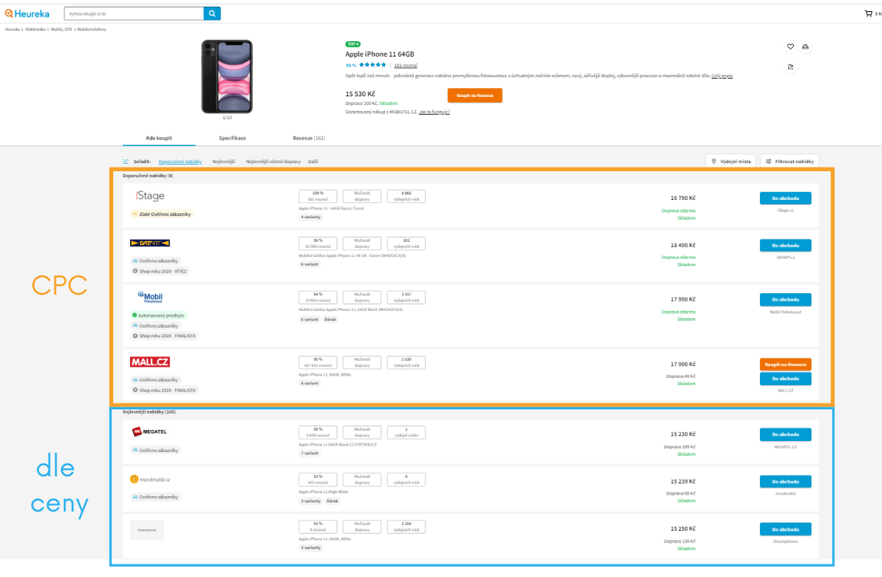This screenshot has width=882, height=577.
Task: Sort offers by Nejlevnější
Action: click(x=224, y=161)
